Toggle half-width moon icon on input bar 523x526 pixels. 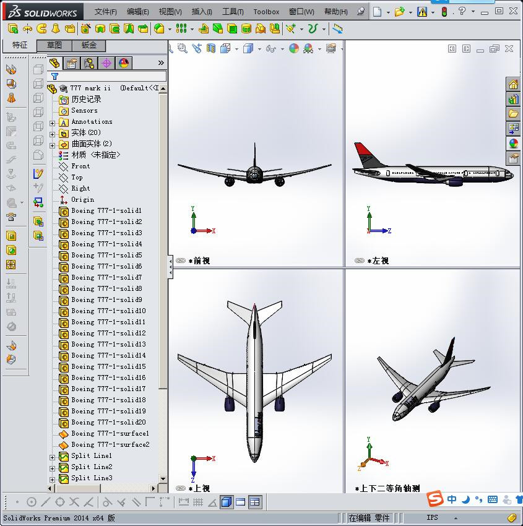tap(465, 500)
